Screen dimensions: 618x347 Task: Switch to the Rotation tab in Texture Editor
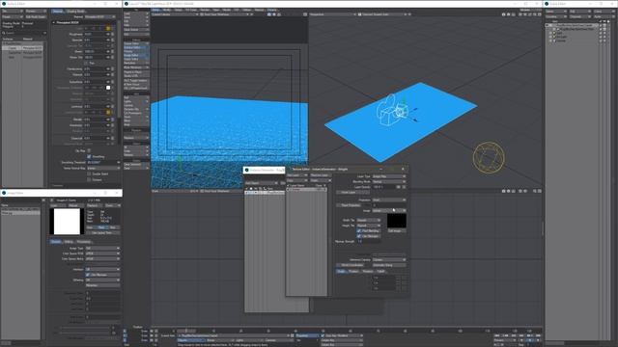(x=368, y=271)
